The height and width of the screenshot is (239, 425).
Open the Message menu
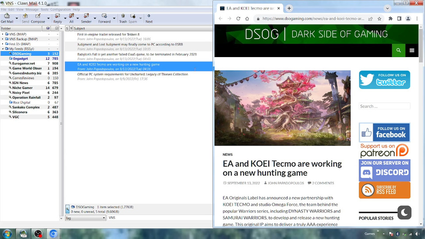[32, 9]
